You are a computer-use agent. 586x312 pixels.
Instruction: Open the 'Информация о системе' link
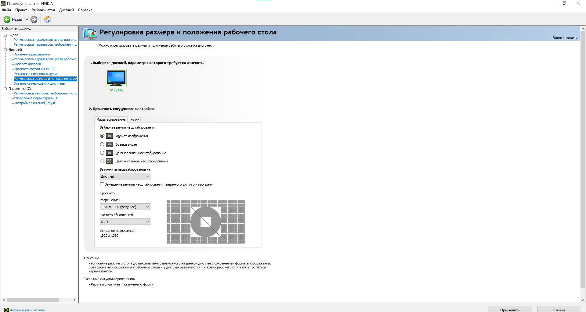pos(27,310)
